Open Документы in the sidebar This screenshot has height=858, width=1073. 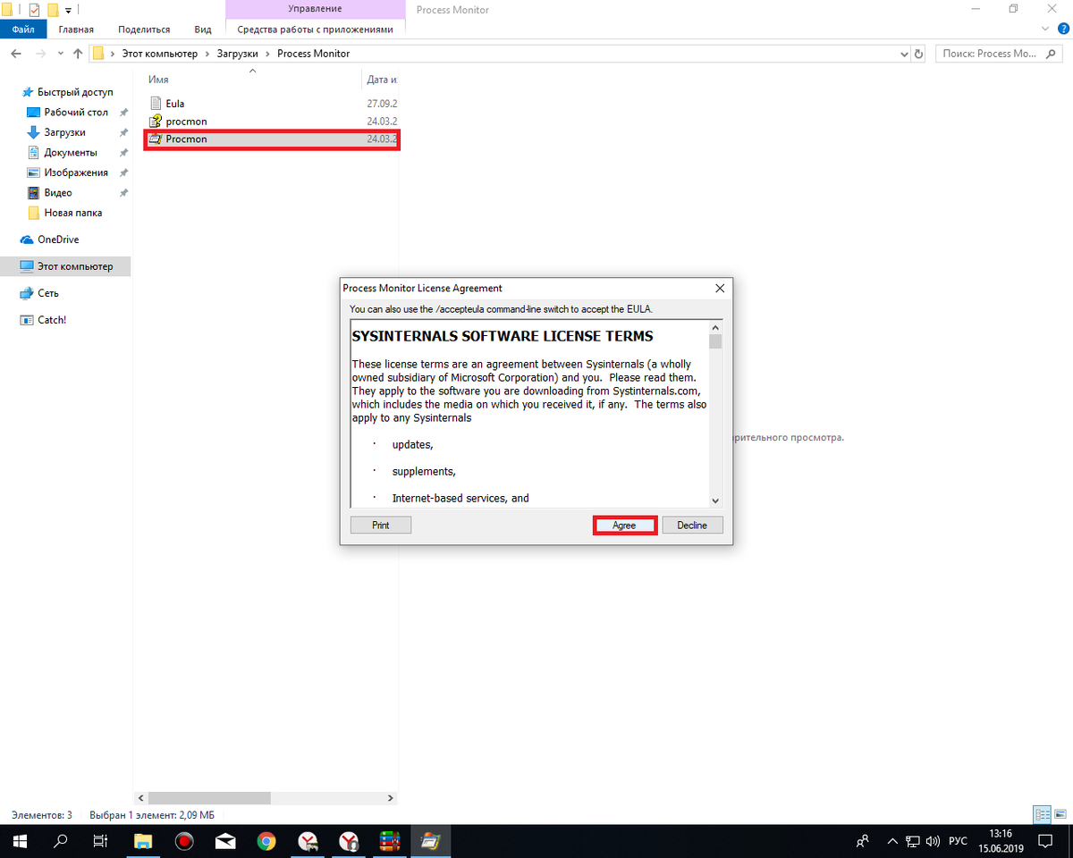(71, 153)
